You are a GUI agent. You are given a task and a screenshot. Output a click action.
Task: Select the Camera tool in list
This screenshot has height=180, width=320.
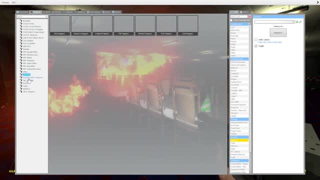click(x=239, y=140)
